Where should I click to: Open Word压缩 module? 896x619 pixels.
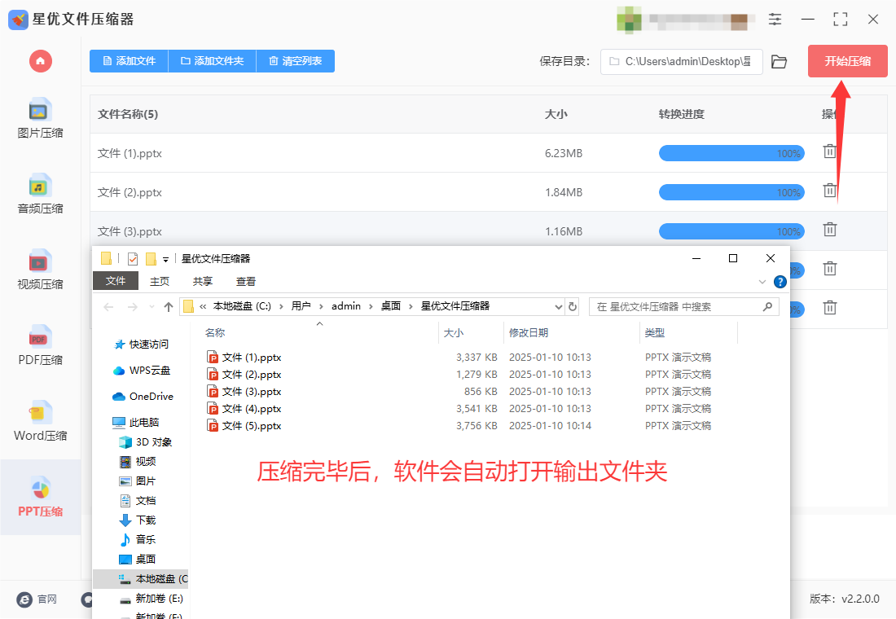coord(40,421)
